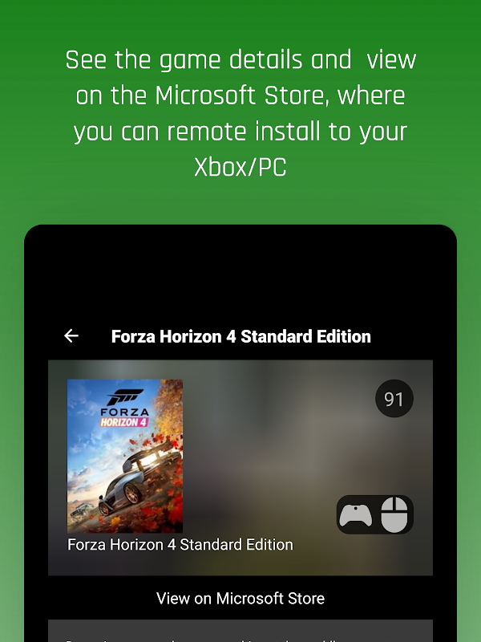The height and width of the screenshot is (642, 481).
Task: Select the Xbox controller support icon
Action: click(356, 514)
